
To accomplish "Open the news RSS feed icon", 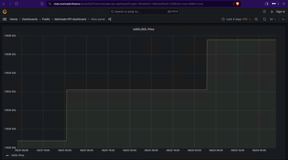I will coord(272,11).
